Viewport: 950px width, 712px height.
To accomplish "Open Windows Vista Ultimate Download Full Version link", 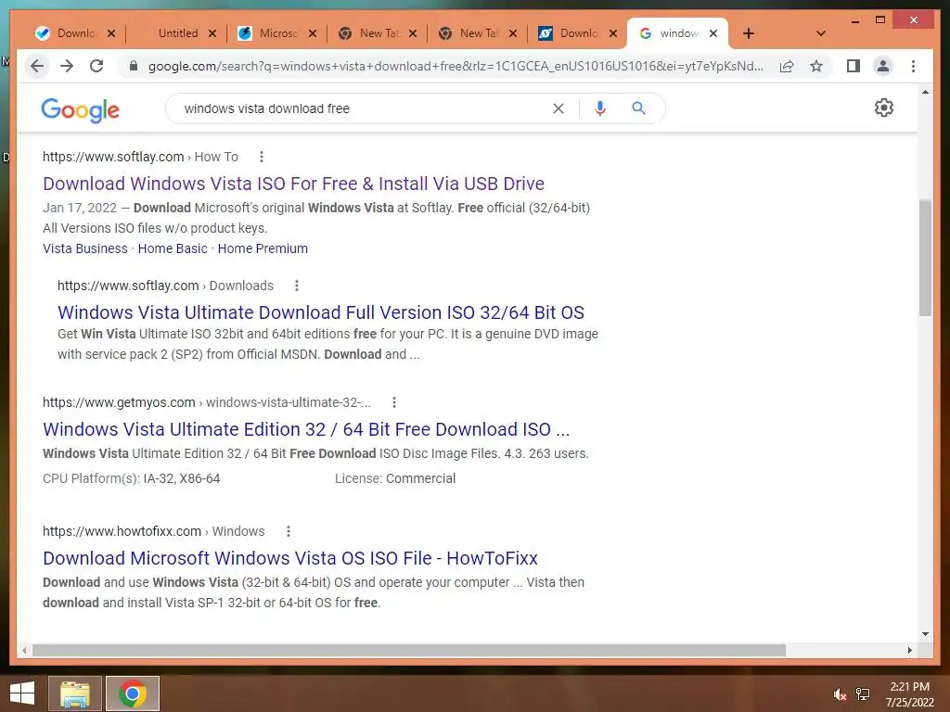I will pos(320,312).
